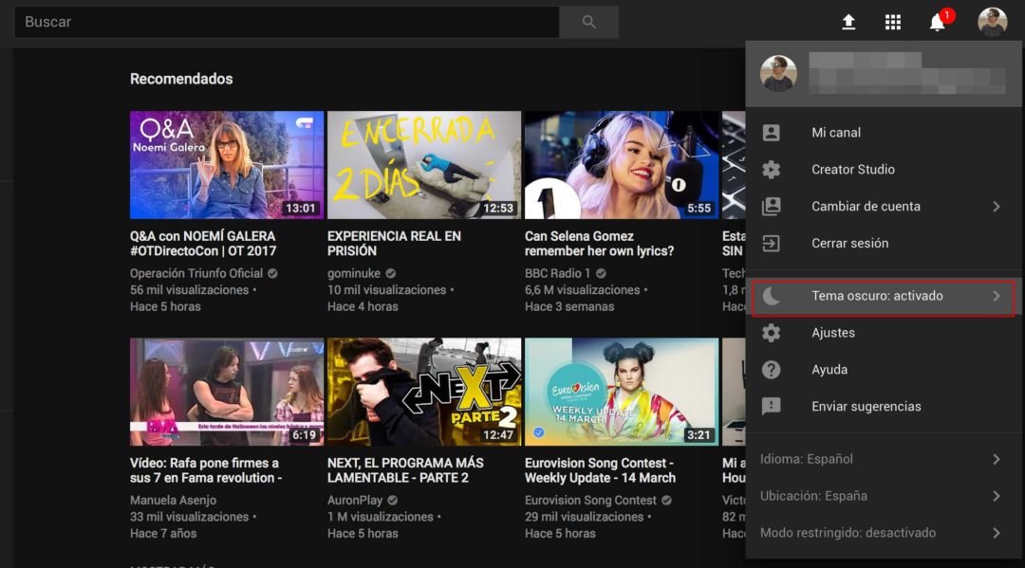Image resolution: width=1025 pixels, height=568 pixels.
Task: Click the Cerrar sesión sign-out icon
Action: (771, 243)
